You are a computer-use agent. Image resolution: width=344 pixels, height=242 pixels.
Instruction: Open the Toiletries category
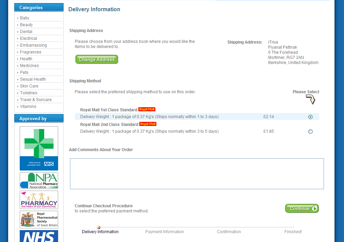[x=29, y=93]
